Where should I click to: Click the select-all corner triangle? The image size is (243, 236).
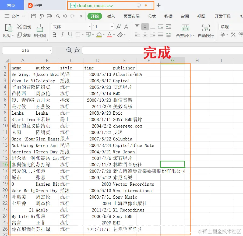tap(7, 61)
